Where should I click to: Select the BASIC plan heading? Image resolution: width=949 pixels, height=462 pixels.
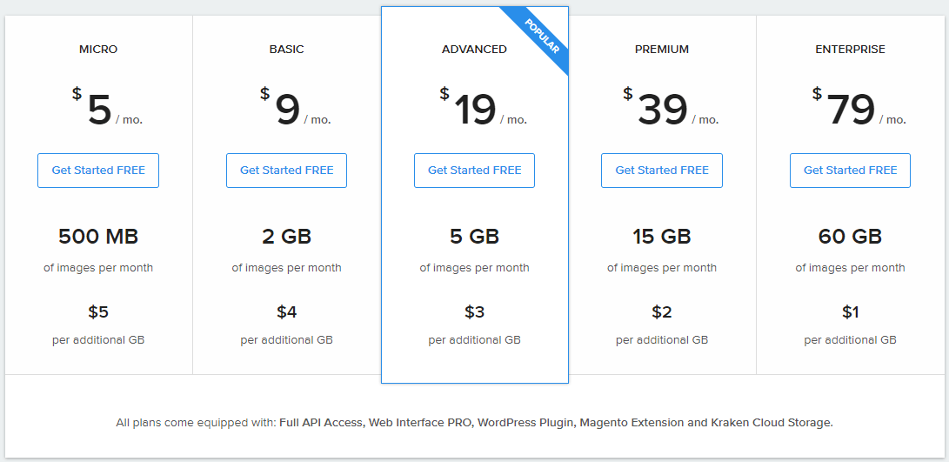286,50
